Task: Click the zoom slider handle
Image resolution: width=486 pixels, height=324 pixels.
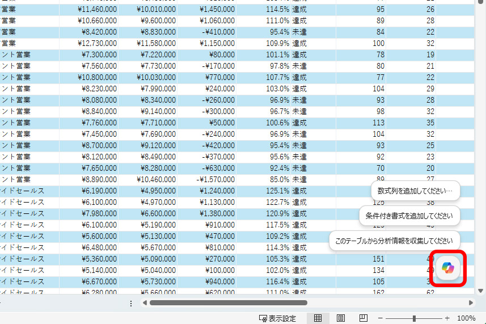Action: coord(414,318)
